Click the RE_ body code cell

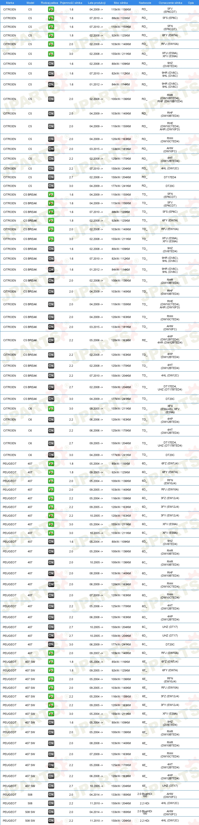pyautogui.click(x=145, y=340)
